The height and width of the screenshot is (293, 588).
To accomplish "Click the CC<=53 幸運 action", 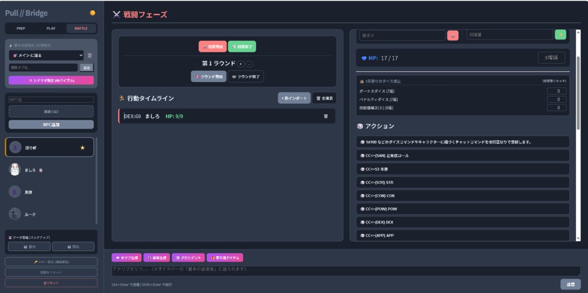I will 463,169.
